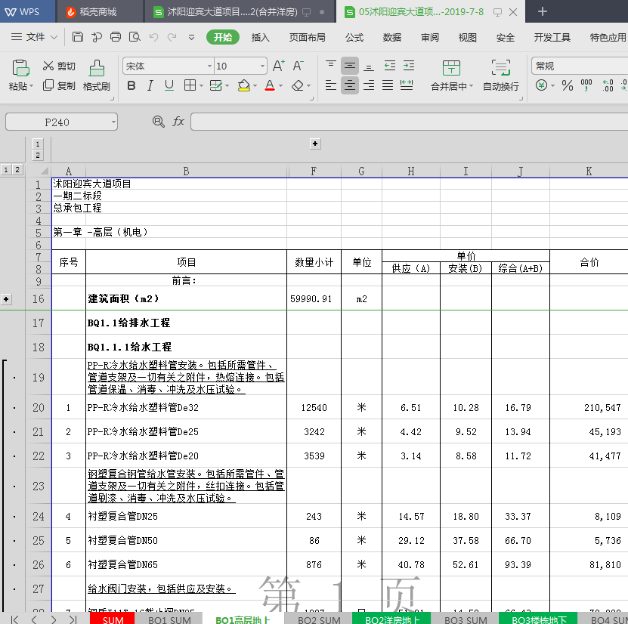Toggle Bold formatting
The height and width of the screenshot is (624, 628).
click(x=131, y=85)
